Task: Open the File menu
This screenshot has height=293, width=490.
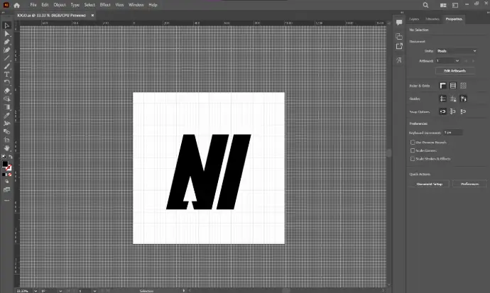Action: coord(33,5)
